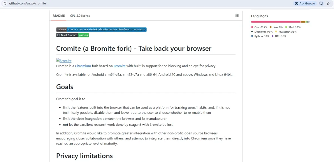Click the site information icon in address bar
The image size is (334, 162).
(5, 3)
